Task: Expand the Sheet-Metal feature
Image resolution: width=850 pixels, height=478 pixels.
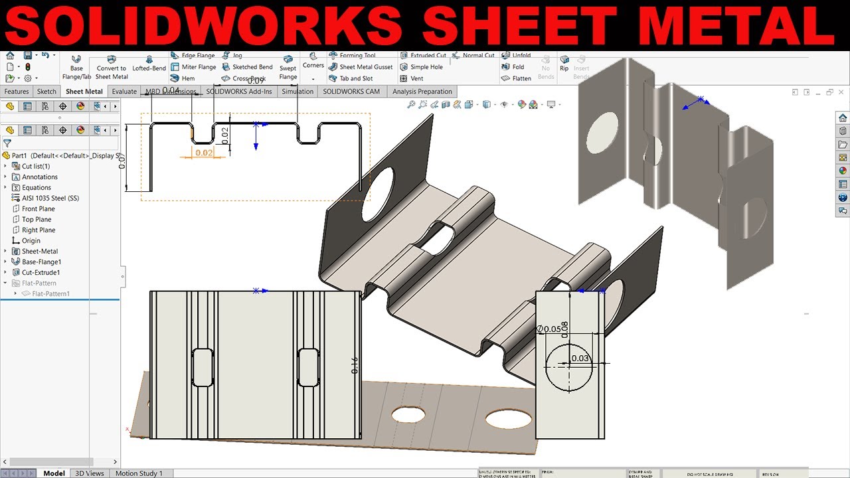Action: (x=6, y=251)
